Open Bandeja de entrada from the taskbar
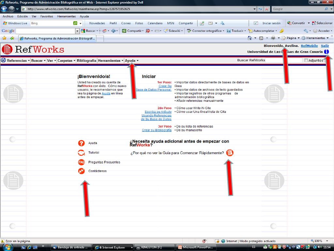 (71, 247)
